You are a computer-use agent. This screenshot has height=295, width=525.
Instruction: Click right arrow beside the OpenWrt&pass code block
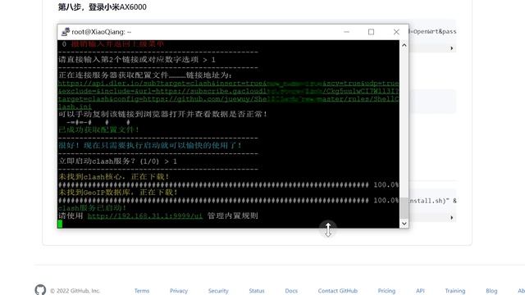pos(451,48)
